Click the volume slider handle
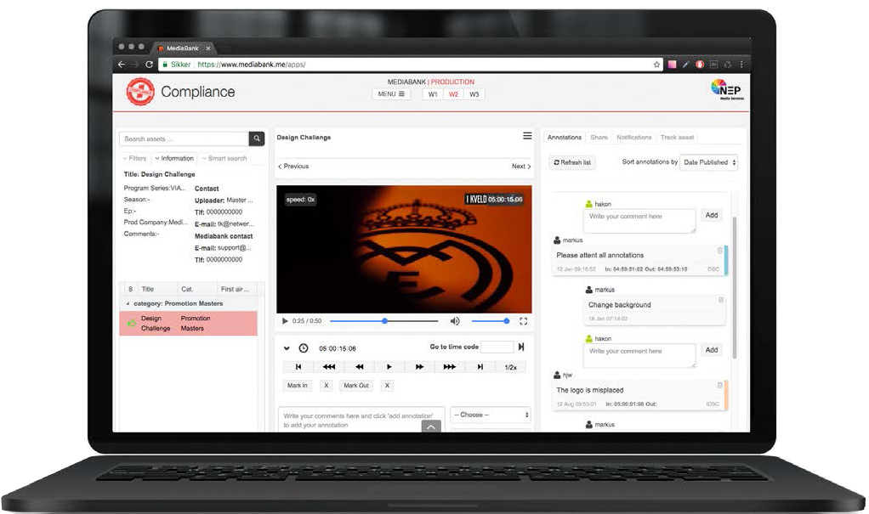The width and height of the screenshot is (869, 514). point(507,321)
